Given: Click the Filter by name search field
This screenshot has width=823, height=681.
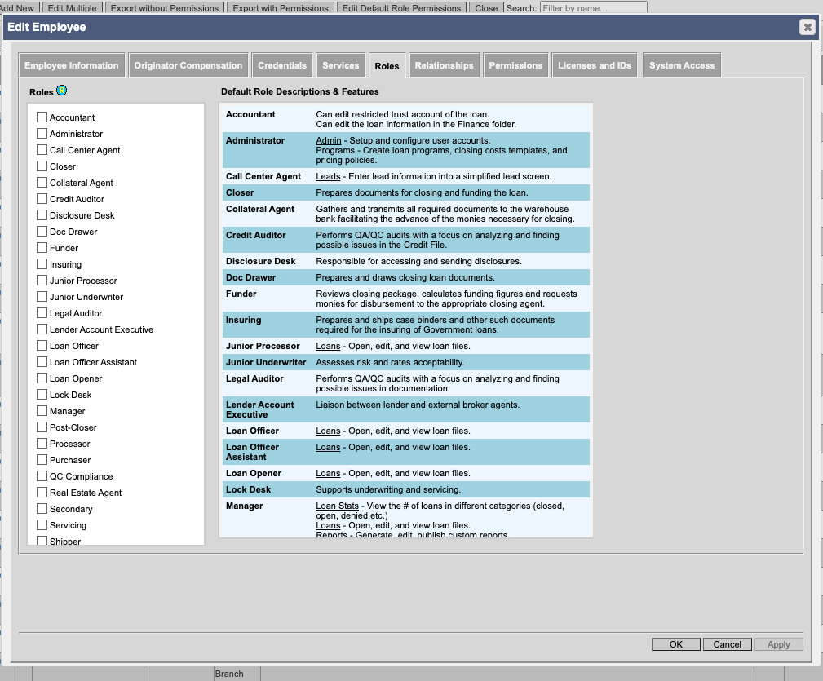Looking at the screenshot, I should tap(593, 8).
